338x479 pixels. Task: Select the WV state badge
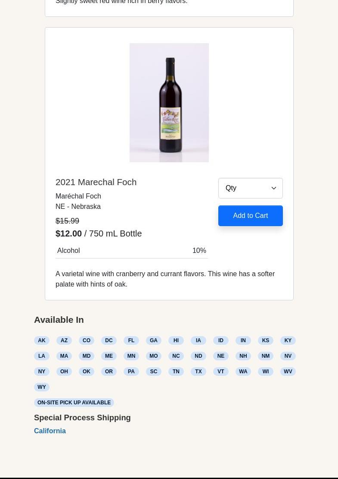[x=288, y=372]
